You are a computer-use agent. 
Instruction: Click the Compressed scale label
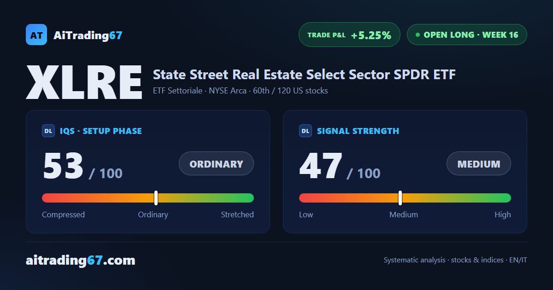tap(63, 215)
